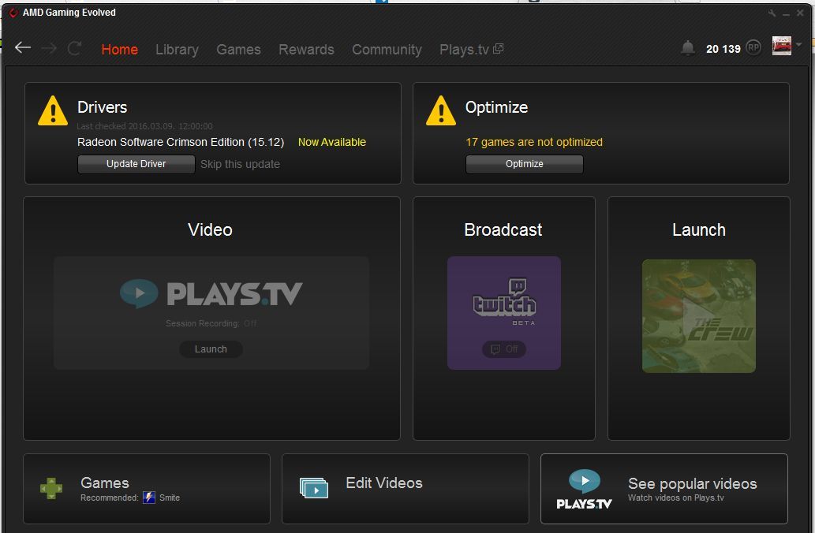Click the Optimize button
Image resolution: width=815 pixels, height=533 pixels.
(525, 164)
